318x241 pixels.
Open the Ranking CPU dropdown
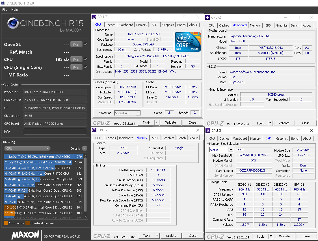point(27,148)
